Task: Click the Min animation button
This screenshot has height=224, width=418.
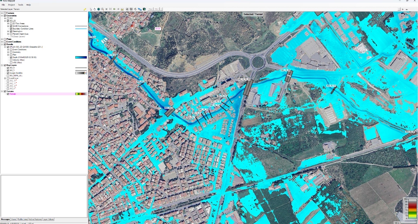Action: pyautogui.click(x=156, y=9)
